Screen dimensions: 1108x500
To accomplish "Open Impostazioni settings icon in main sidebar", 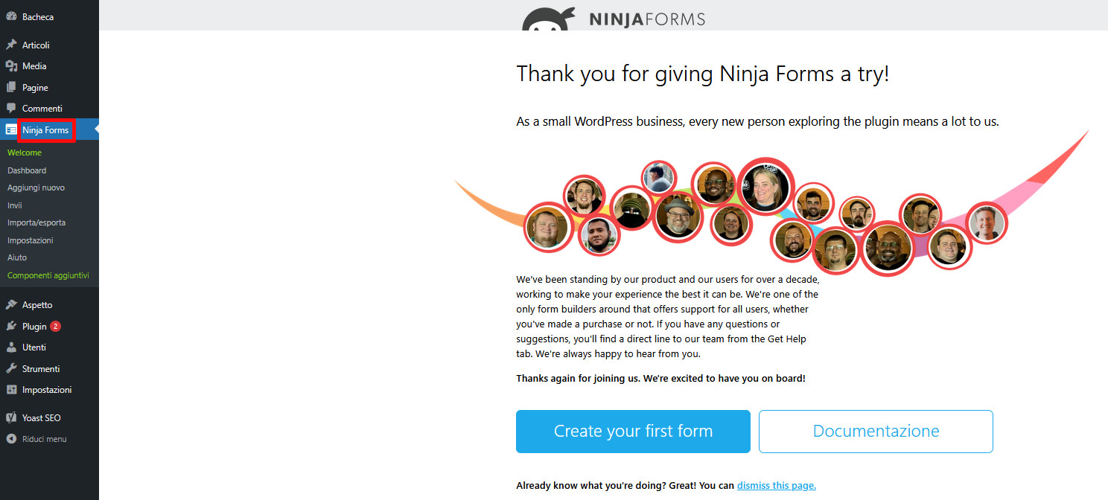I will [x=11, y=390].
